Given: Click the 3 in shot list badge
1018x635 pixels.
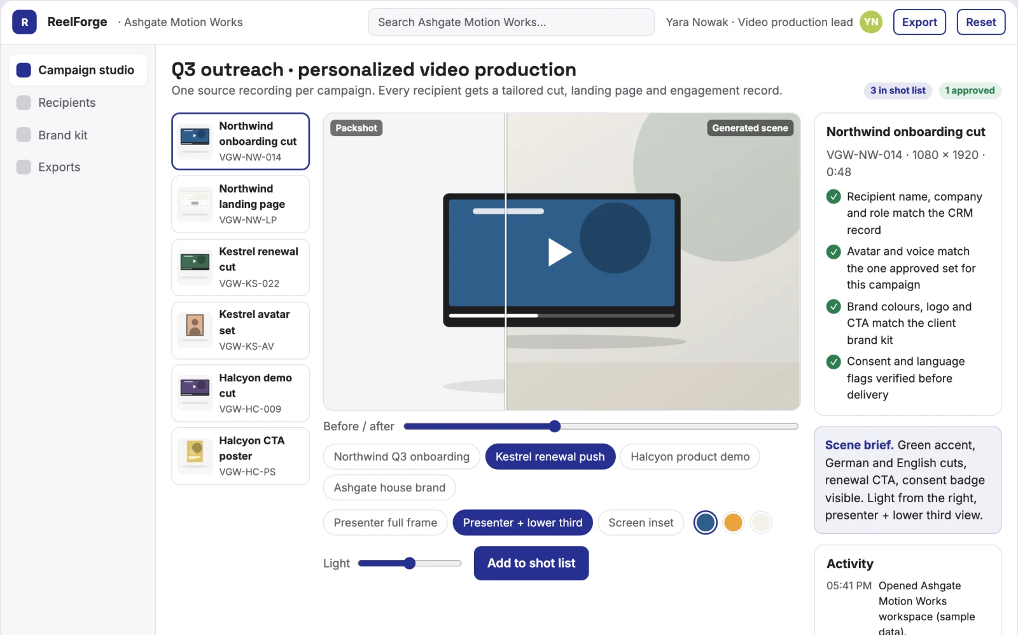Looking at the screenshot, I should coord(898,91).
